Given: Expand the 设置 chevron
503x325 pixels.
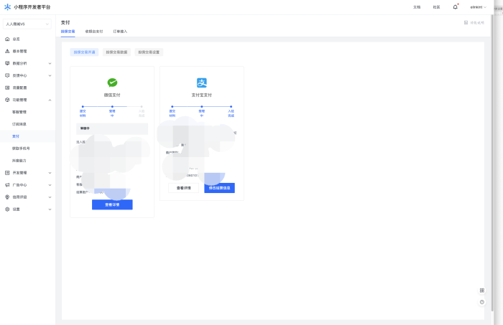Looking at the screenshot, I should click(x=50, y=209).
